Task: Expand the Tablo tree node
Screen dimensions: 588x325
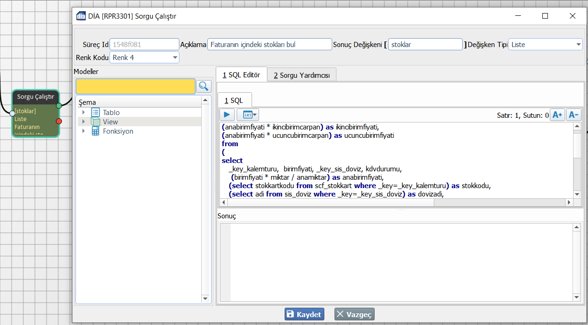Action: (x=83, y=112)
